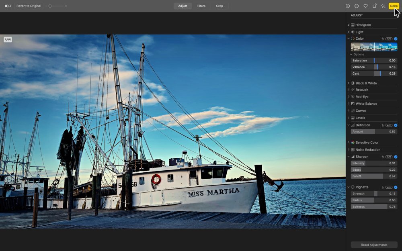
Task: Click Reset Adjustments button
Action: [374, 245]
